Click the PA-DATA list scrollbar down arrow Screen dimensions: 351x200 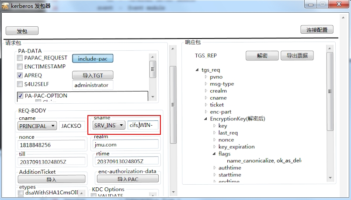pos(153,97)
